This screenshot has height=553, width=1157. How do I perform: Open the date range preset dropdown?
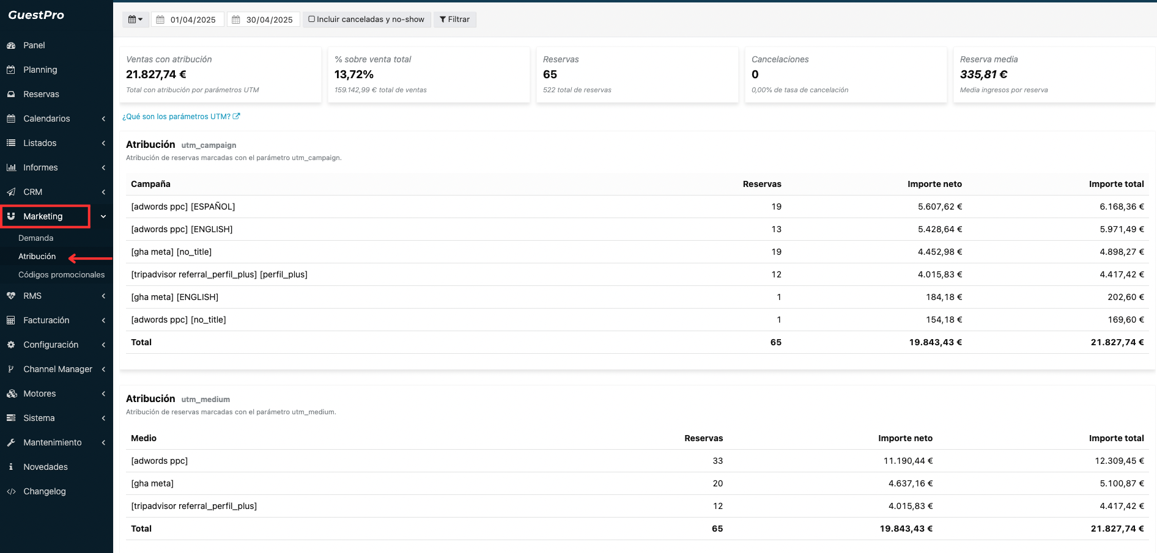point(135,20)
